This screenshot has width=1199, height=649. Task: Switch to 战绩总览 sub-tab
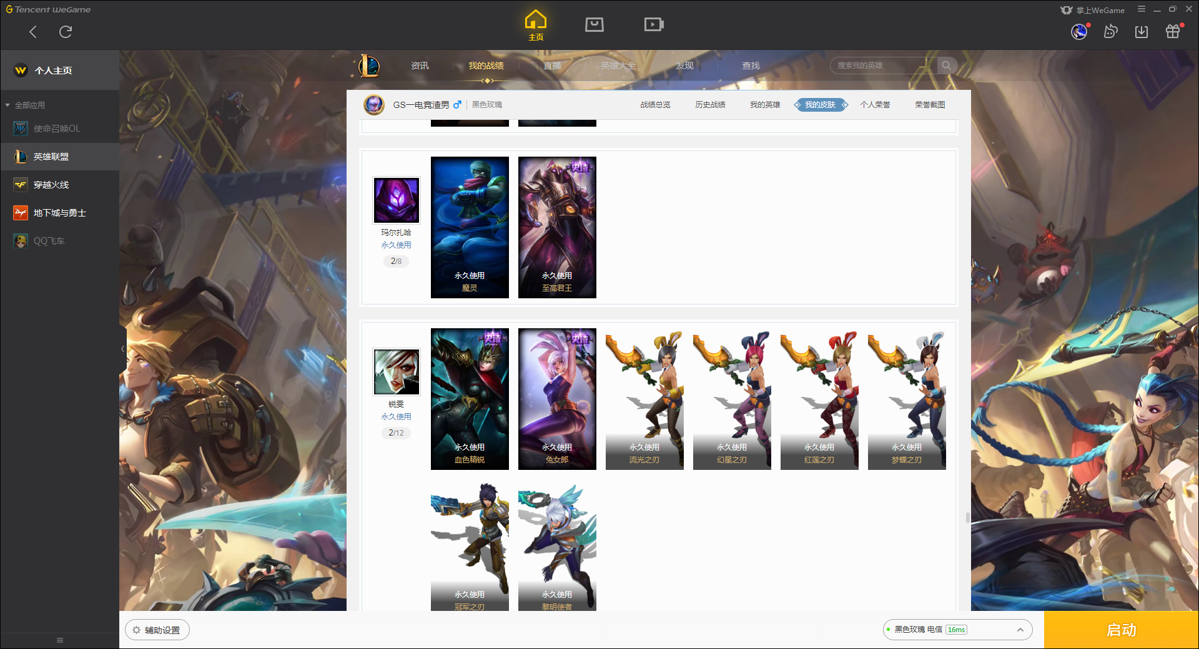pos(655,105)
